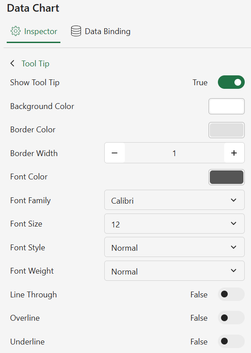Open the Font Family dropdown showing Calibri

coord(174,200)
